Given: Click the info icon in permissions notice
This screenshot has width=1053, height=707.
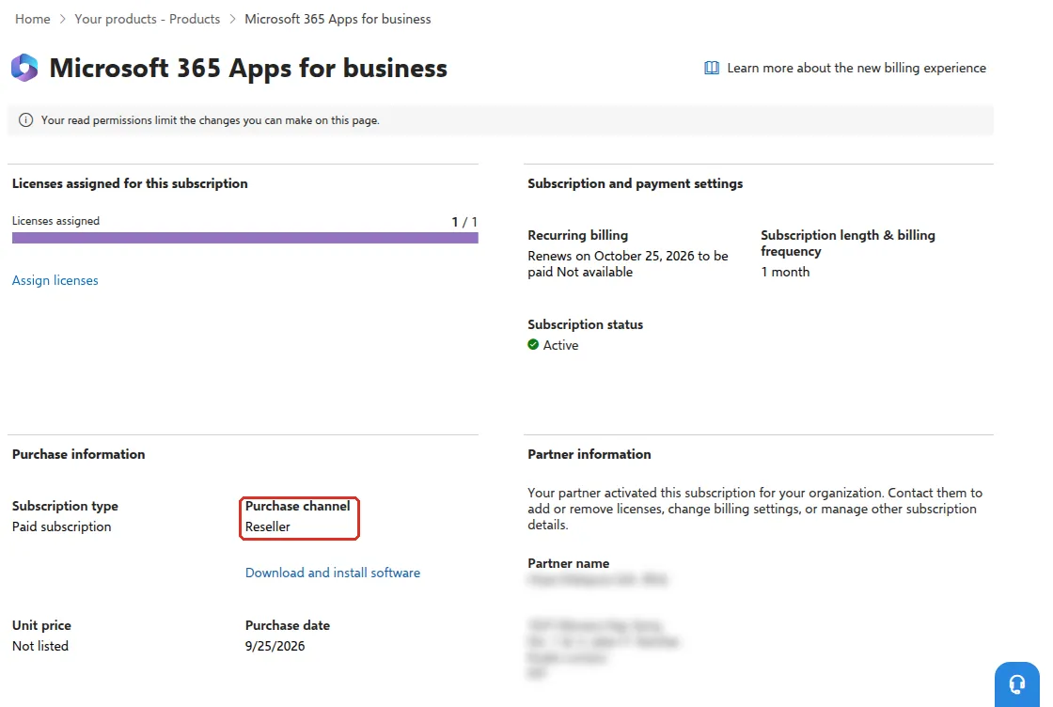Looking at the screenshot, I should click(x=25, y=120).
